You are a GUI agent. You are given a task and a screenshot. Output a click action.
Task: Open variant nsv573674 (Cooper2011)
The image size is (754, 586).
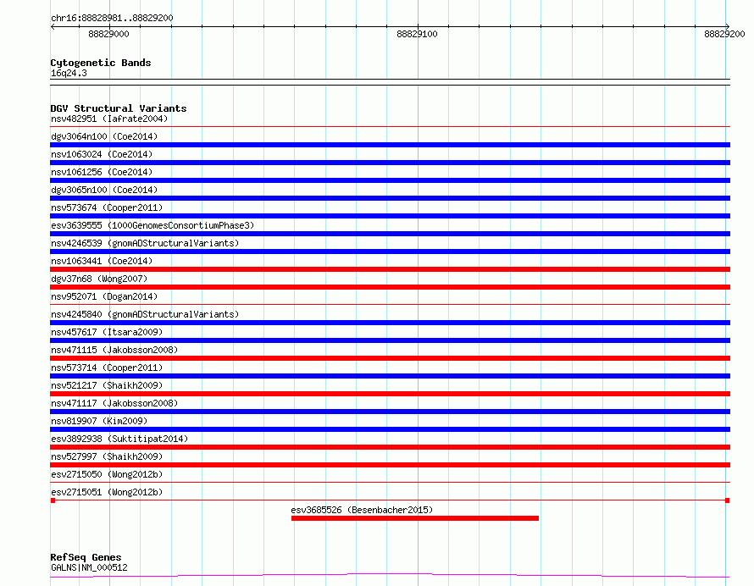[x=107, y=207]
